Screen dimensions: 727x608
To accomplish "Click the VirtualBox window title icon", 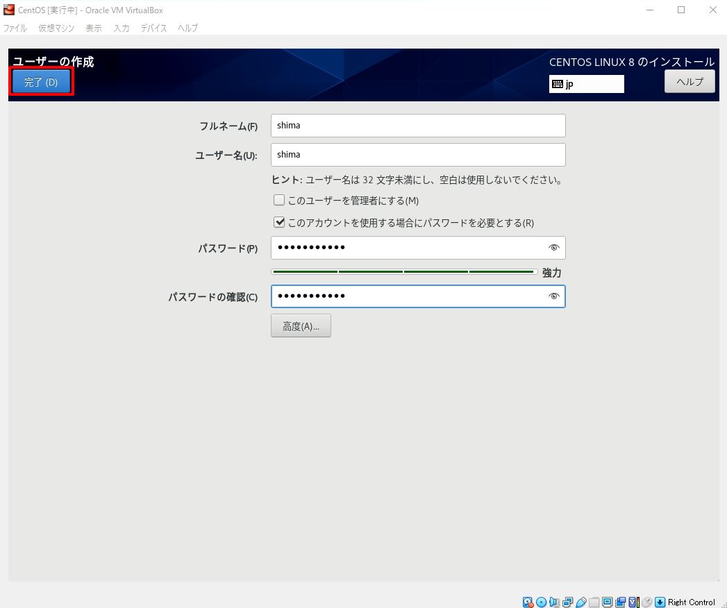I will point(9,9).
